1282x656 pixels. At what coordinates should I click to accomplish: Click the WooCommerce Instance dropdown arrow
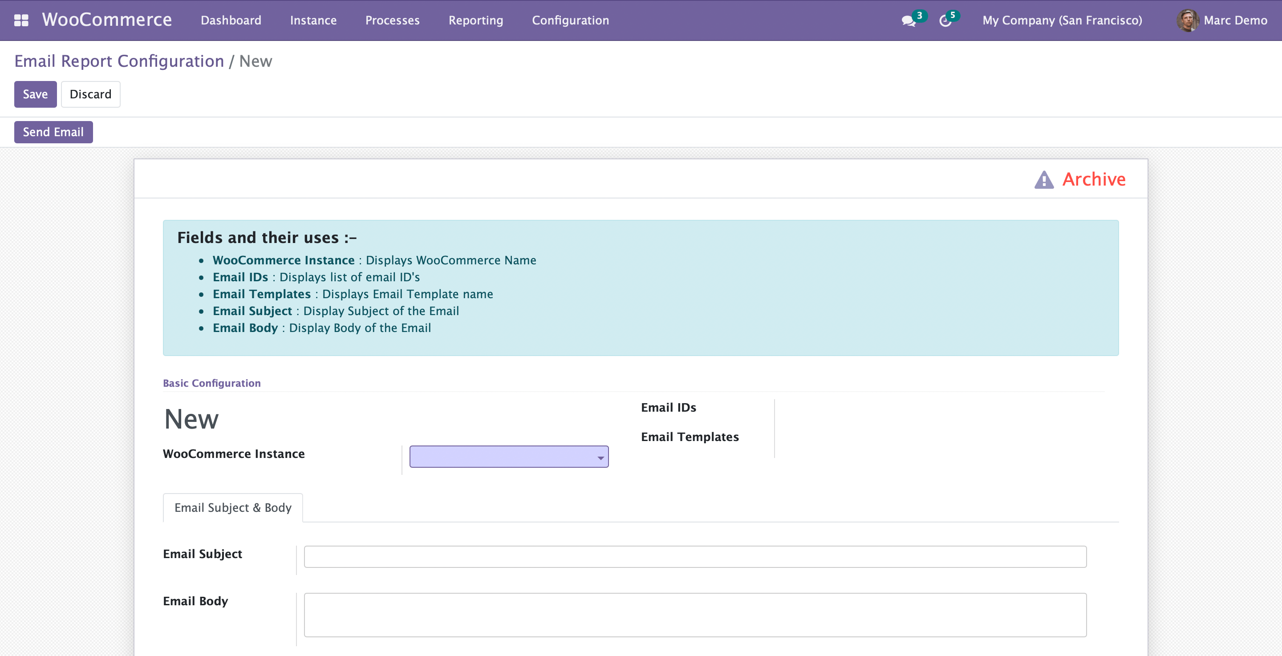tap(600, 458)
